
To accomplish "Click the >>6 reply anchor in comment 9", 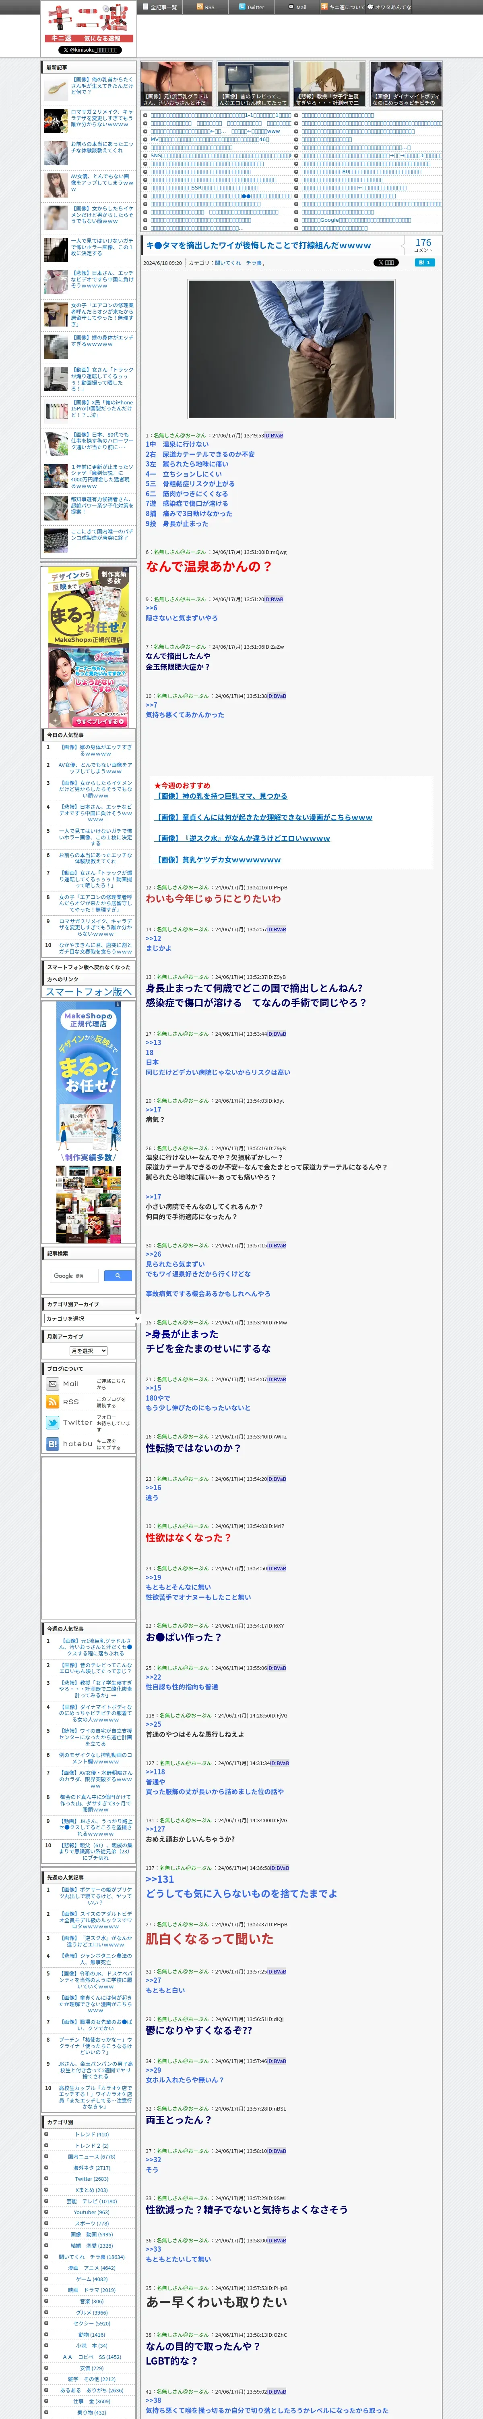I will pyautogui.click(x=151, y=608).
